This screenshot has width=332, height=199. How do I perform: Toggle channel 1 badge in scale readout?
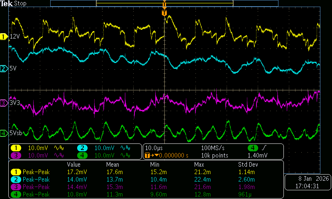pos(16,148)
